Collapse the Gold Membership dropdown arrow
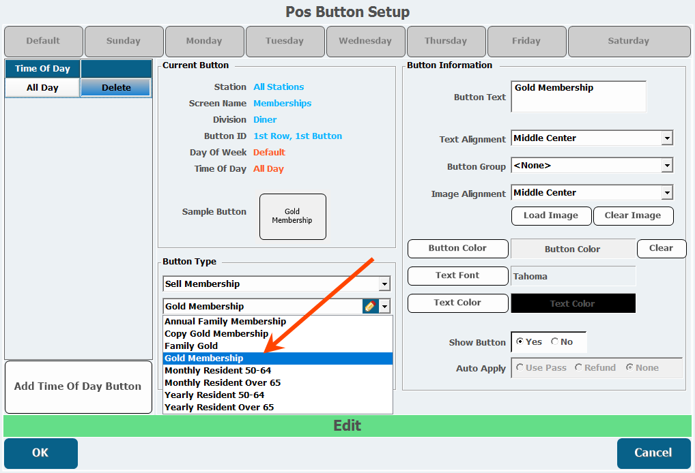The width and height of the screenshot is (695, 473). pyautogui.click(x=384, y=306)
